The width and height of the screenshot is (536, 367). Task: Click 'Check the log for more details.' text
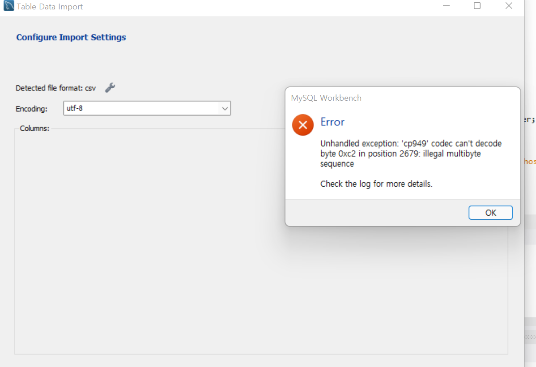(376, 184)
